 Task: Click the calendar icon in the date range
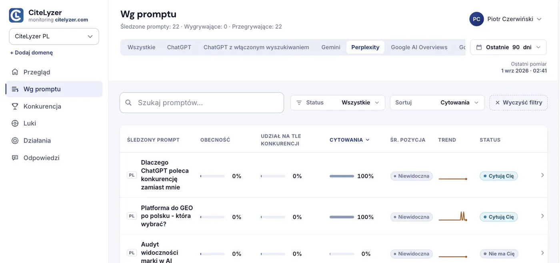(479, 47)
